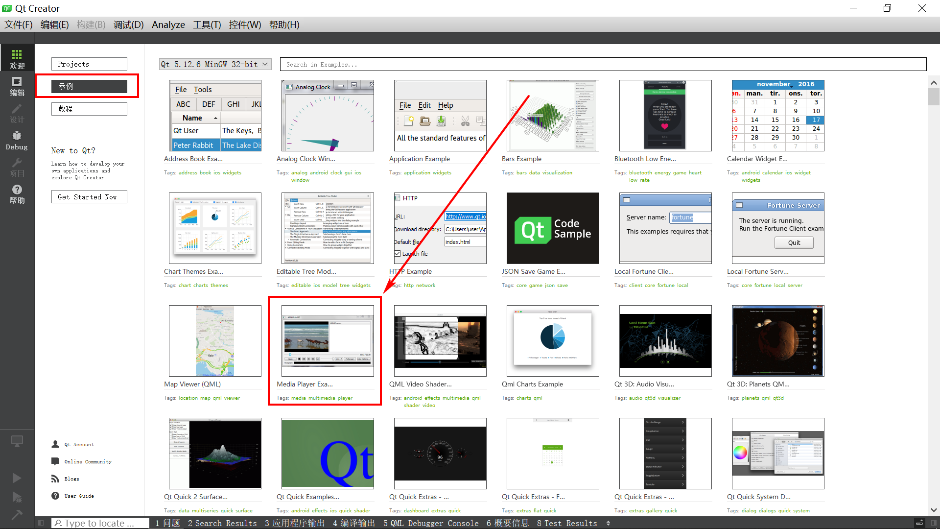Open the 工具(T) menu
This screenshot has width=940, height=529.
pyautogui.click(x=207, y=24)
